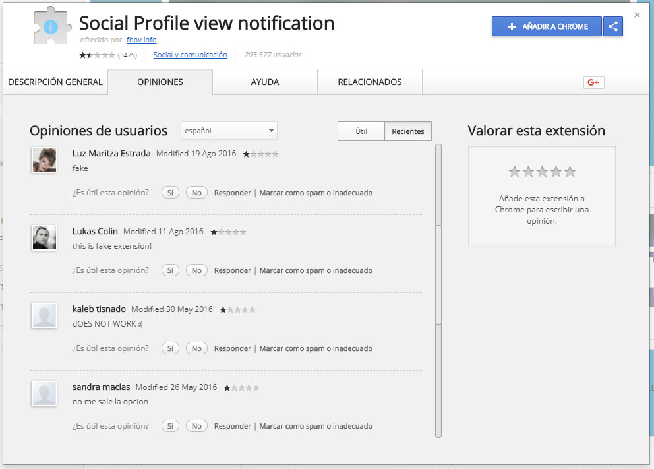654x469 pixels.
Task: Open the español language dropdown
Action: (228, 131)
